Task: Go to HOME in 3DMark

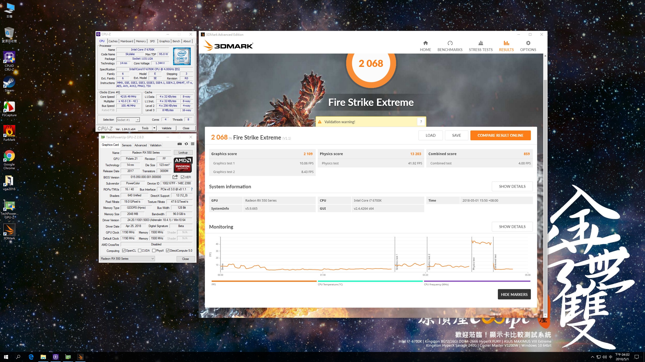Action: [425, 46]
